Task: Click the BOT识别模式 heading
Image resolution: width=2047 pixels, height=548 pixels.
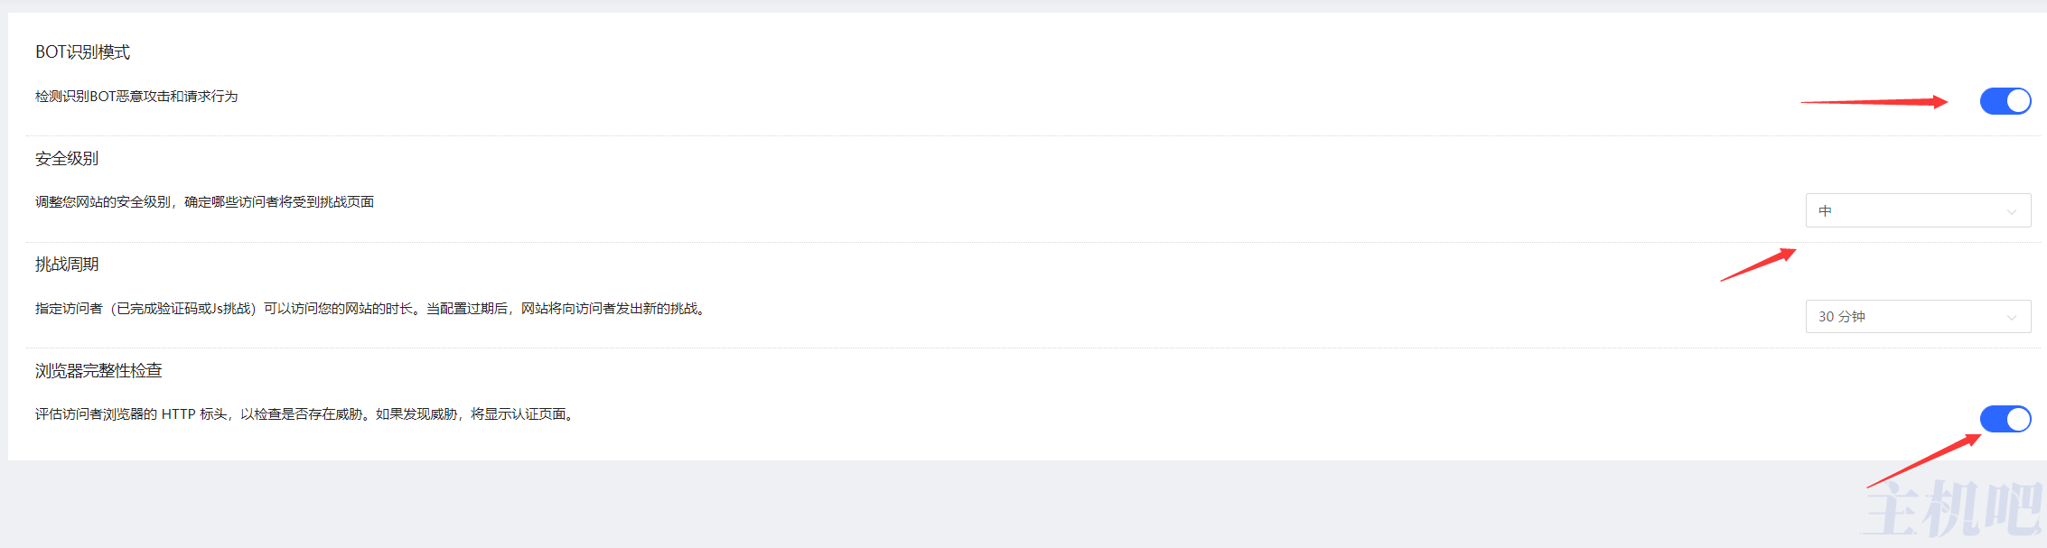Action: [83, 52]
